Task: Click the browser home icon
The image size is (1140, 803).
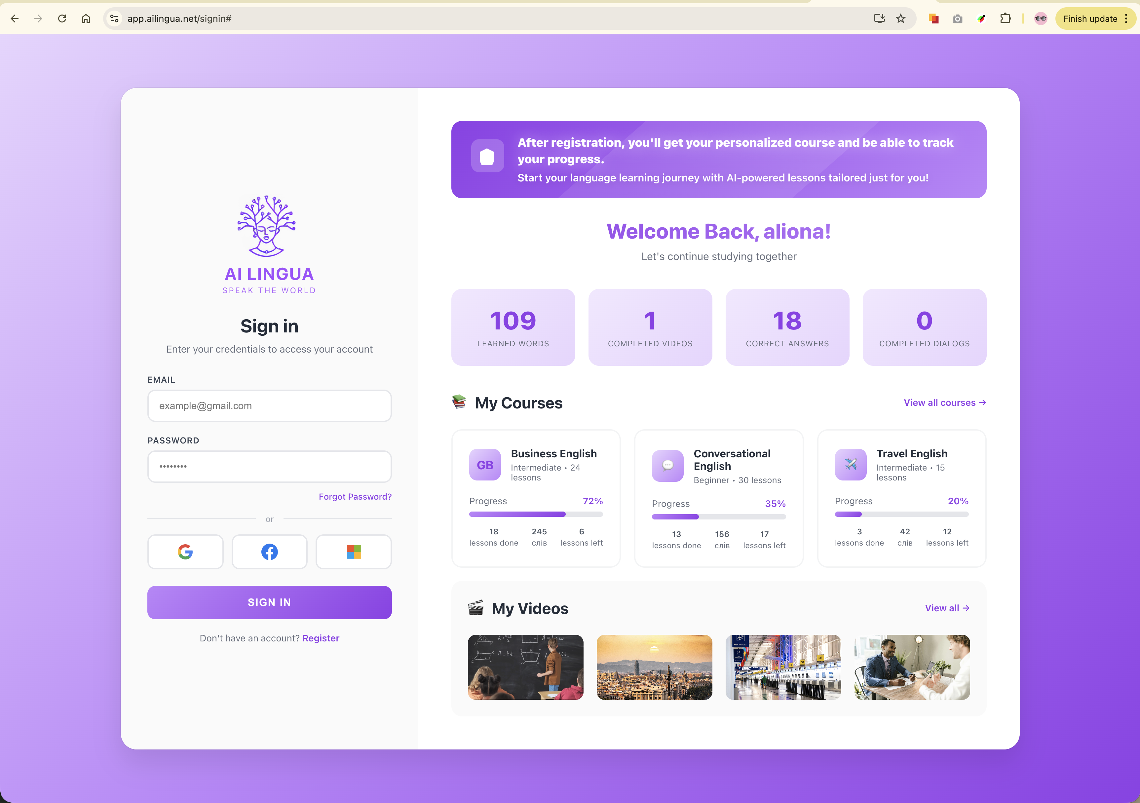Action: pyautogui.click(x=86, y=19)
